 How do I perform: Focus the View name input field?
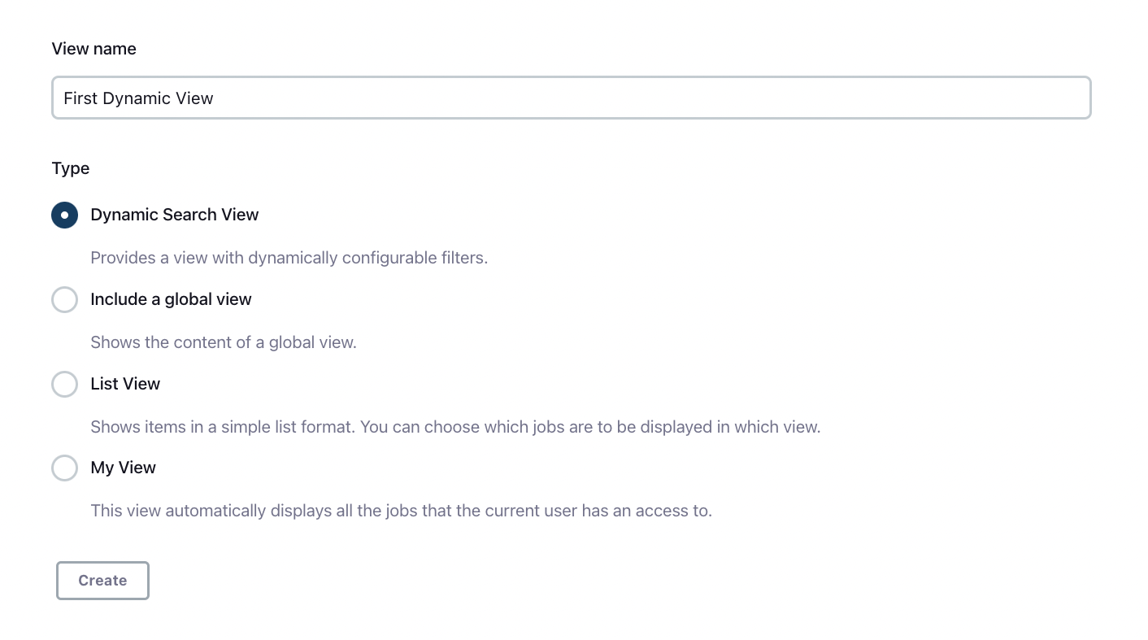[x=571, y=98]
